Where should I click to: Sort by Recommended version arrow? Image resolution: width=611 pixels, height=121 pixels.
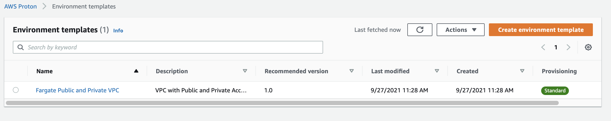pyautogui.click(x=352, y=71)
